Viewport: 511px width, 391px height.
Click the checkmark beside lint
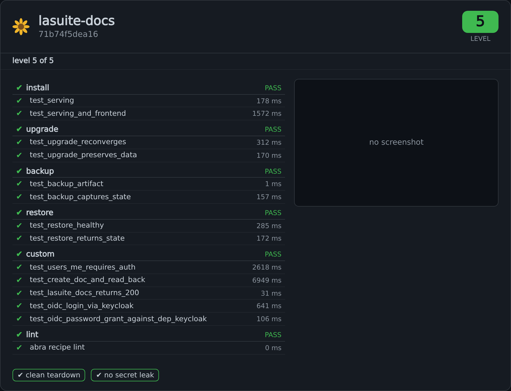(19, 335)
